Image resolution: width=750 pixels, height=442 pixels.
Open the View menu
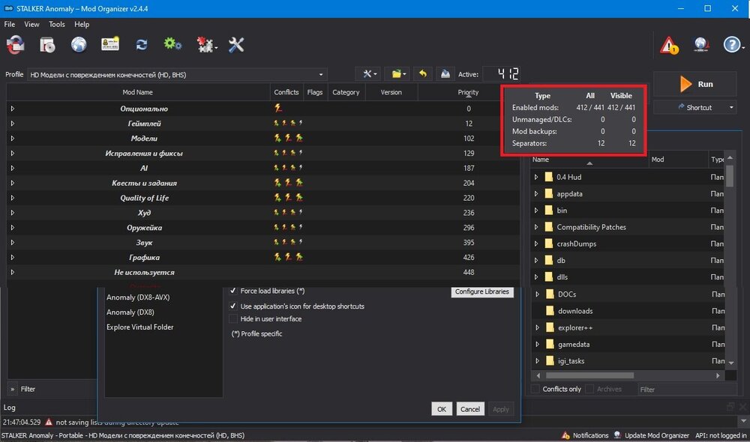(31, 25)
